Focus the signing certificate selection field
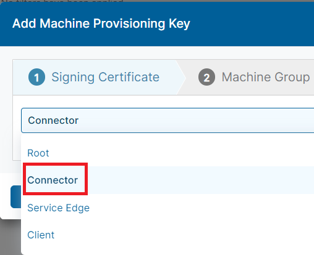Viewport: 314px width, 255px height. [168, 120]
